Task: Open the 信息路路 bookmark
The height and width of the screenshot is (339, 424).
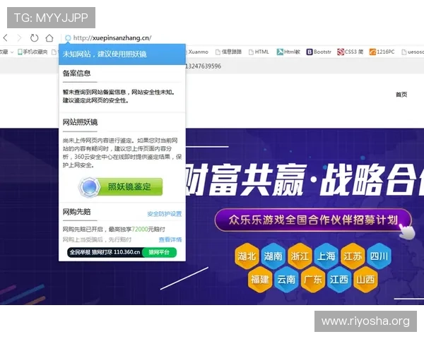Action: pyautogui.click(x=228, y=52)
